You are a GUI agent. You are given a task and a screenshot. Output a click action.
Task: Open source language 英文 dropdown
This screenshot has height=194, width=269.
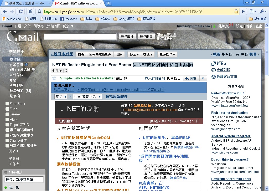(61, 97)
